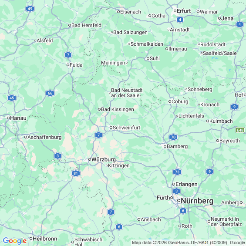Click the A9 shield near Hof
Screen dimensions: 246x246
click(x=234, y=107)
